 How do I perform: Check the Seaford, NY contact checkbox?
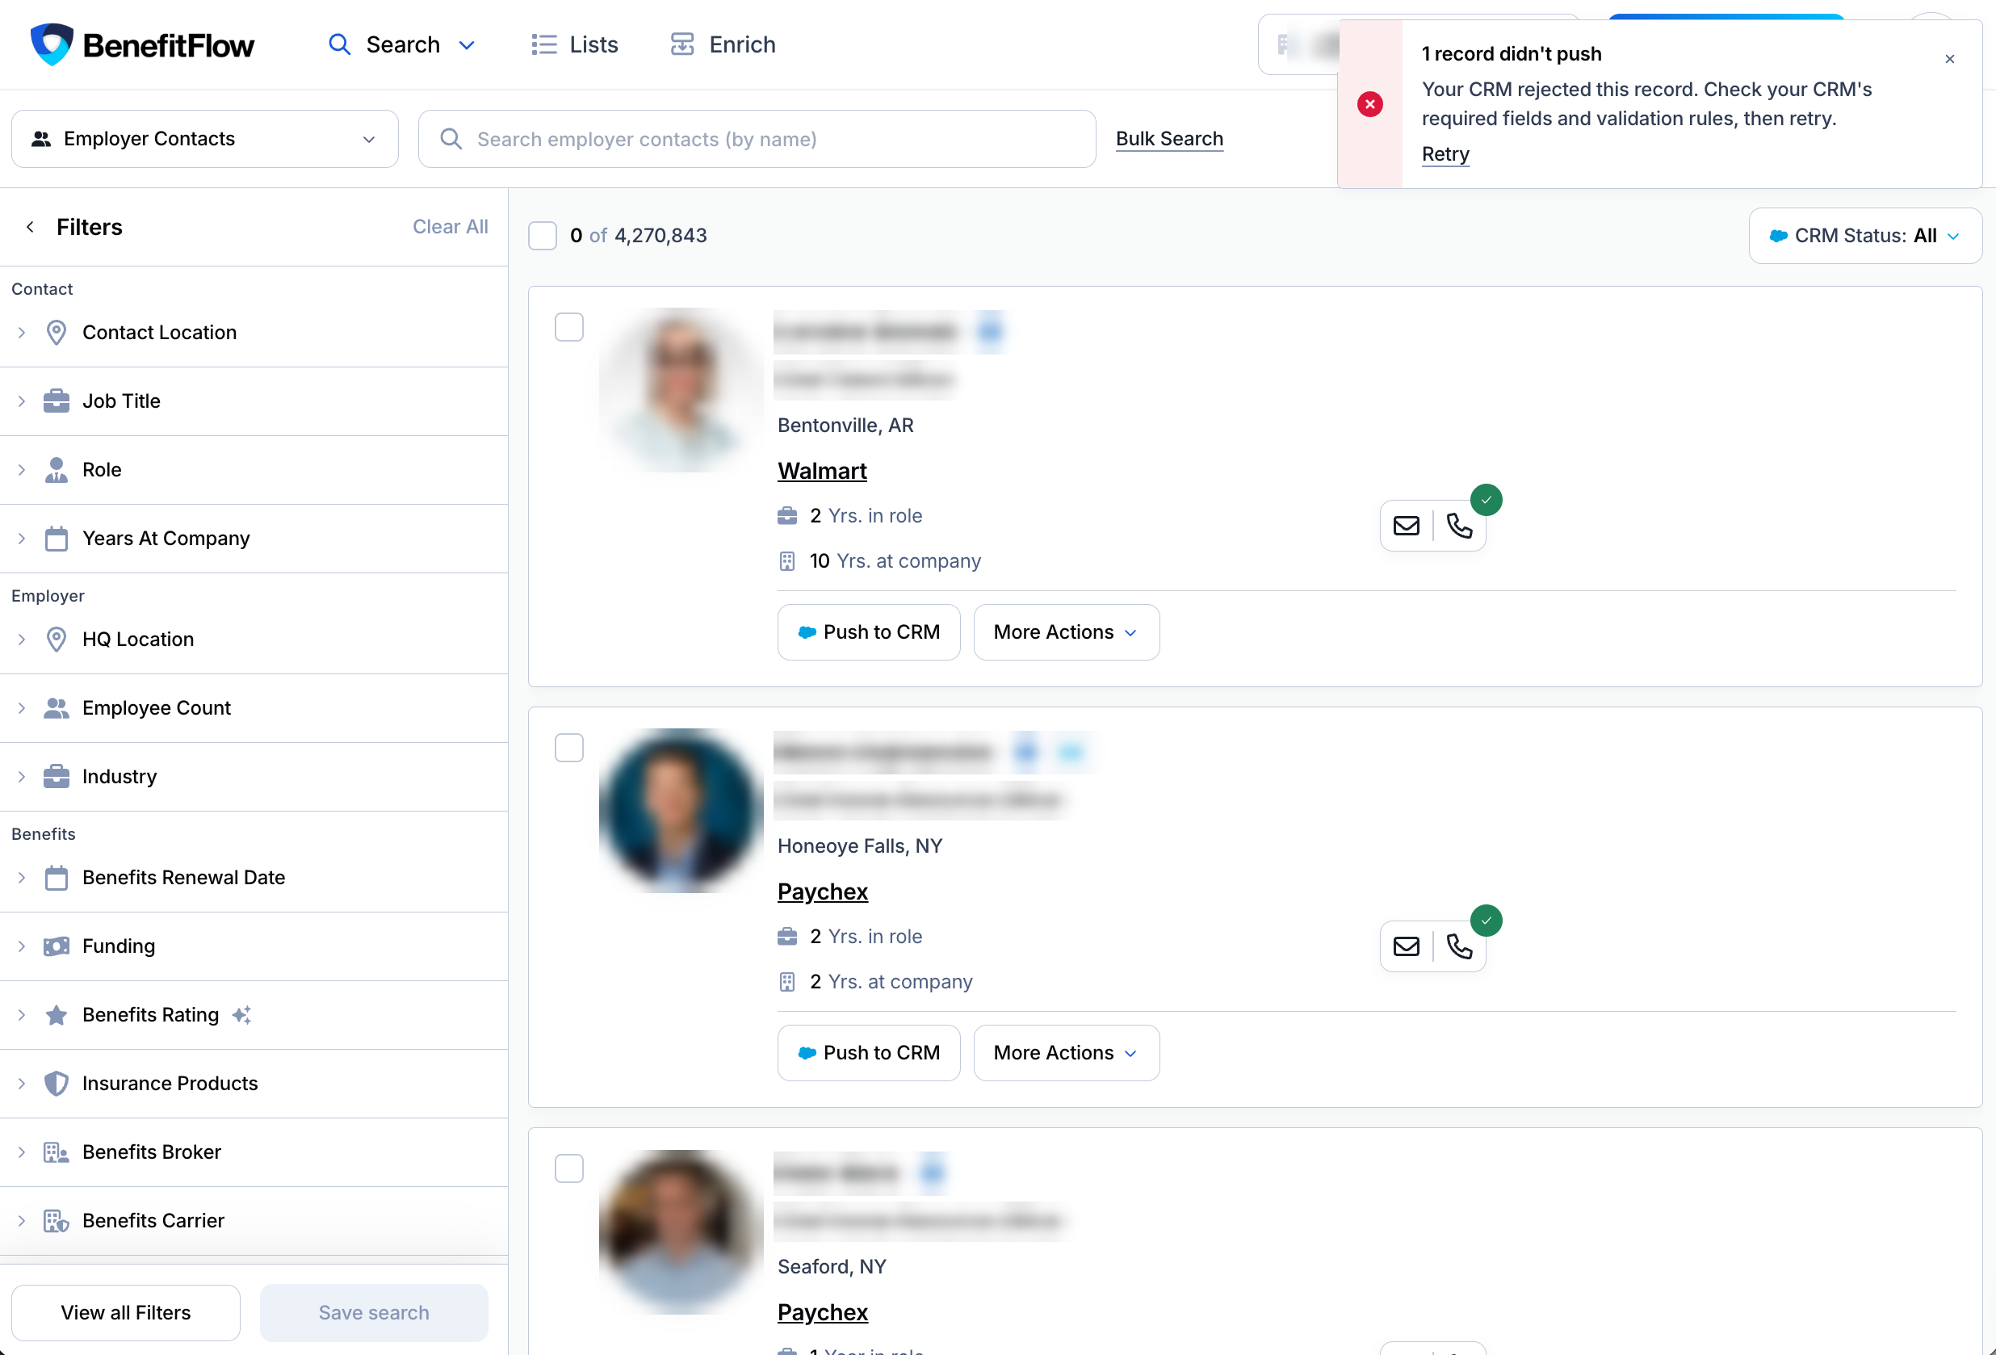[x=569, y=1168]
